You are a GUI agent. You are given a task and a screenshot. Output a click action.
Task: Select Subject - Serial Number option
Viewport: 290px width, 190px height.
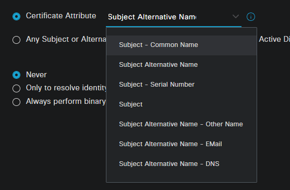tap(182, 85)
